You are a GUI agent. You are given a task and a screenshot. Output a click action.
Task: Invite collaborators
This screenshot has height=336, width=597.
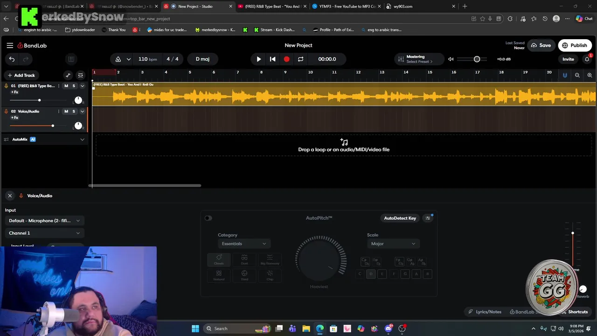568,59
